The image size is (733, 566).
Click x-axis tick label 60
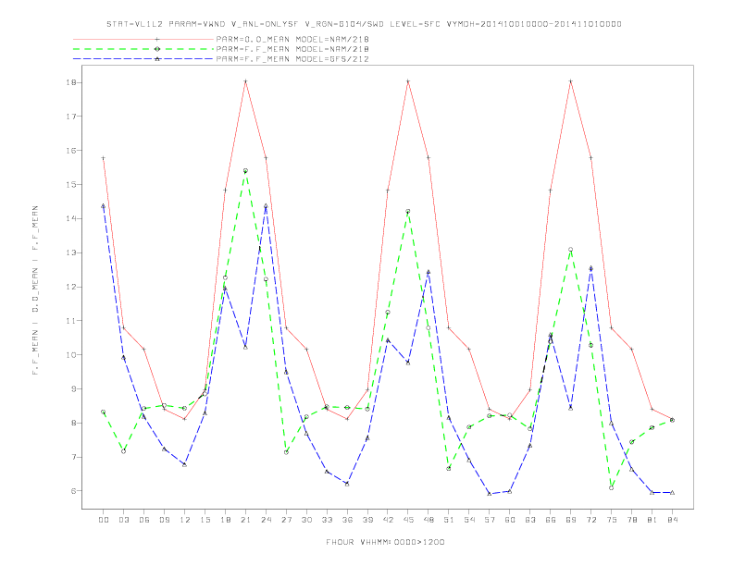[x=510, y=520]
